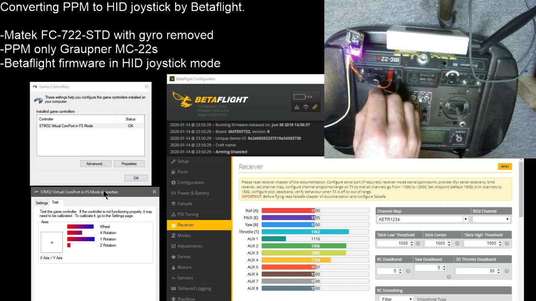Click the yellow link status icon
Image resolution: width=536 pixels, height=301 pixels.
[315, 107]
